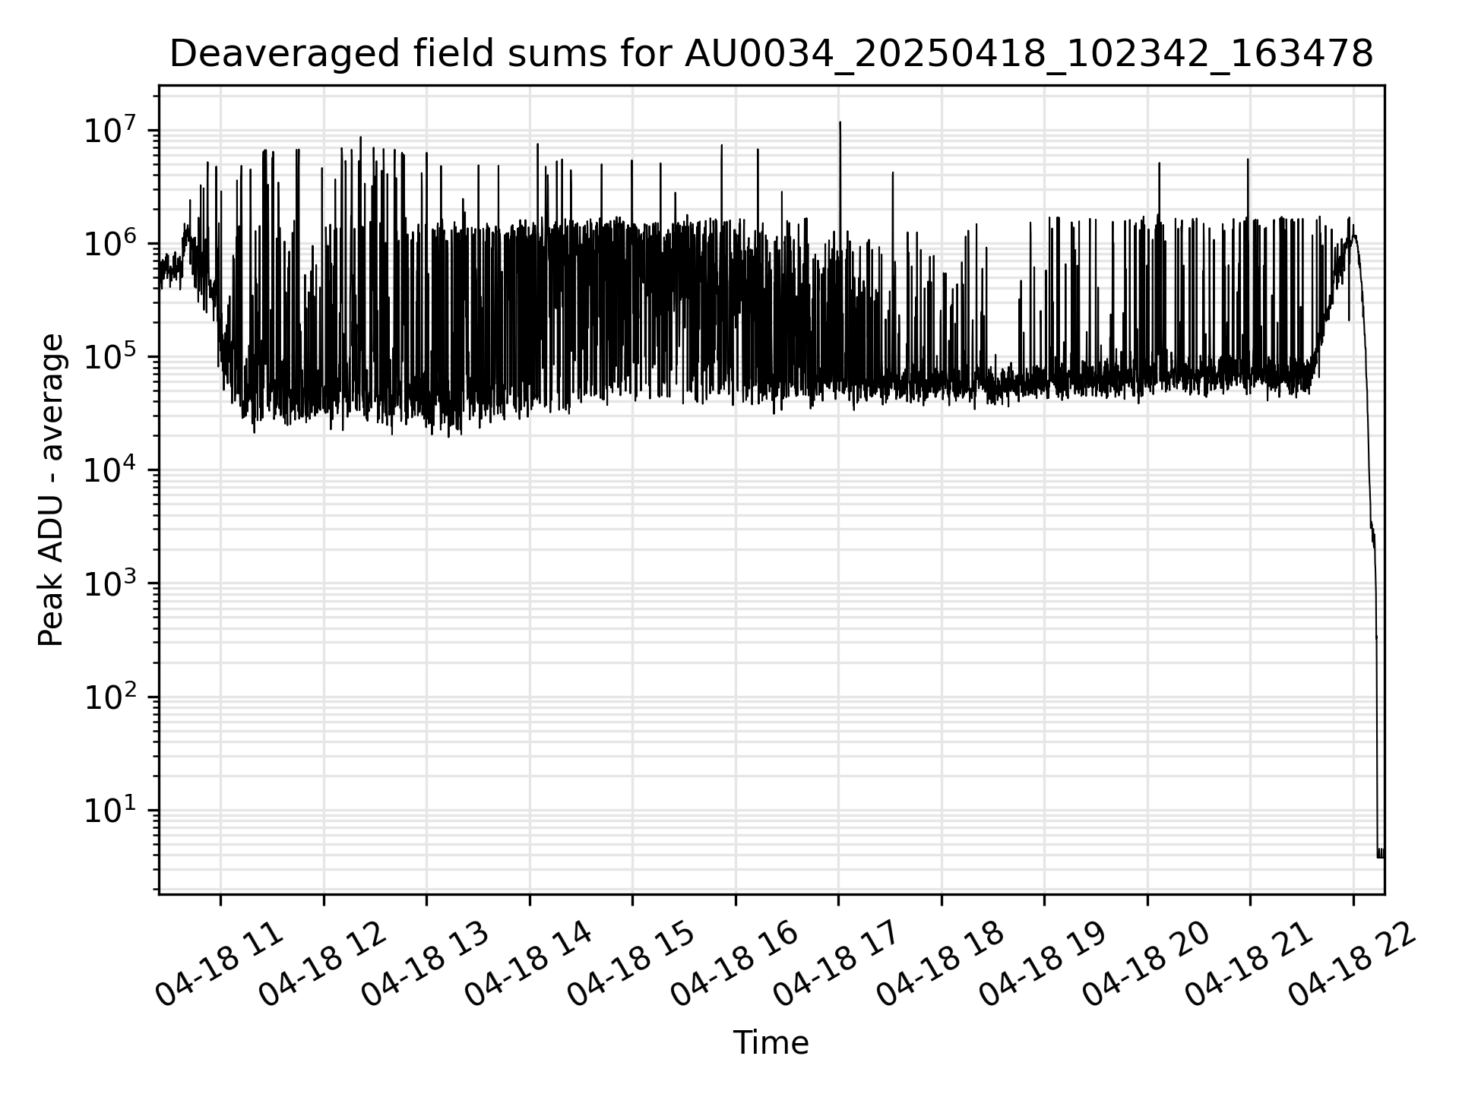Click the y tick label 10^2
Viewport: 1459px width, 1094px height.
[111, 696]
